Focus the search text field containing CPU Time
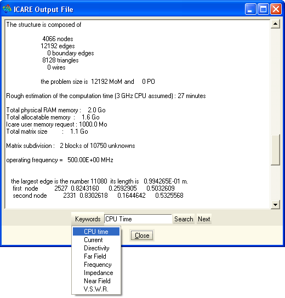The height and width of the screenshot is (298, 285). (x=138, y=219)
